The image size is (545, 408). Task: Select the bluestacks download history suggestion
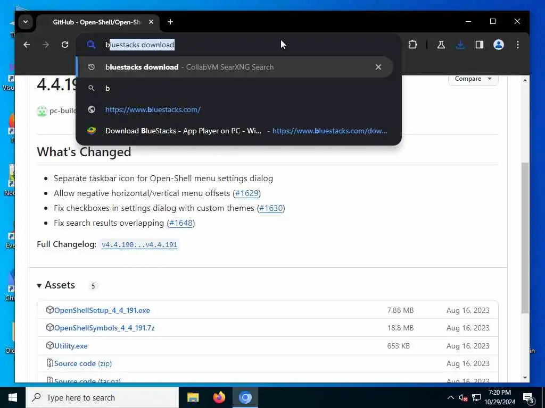tap(235, 67)
